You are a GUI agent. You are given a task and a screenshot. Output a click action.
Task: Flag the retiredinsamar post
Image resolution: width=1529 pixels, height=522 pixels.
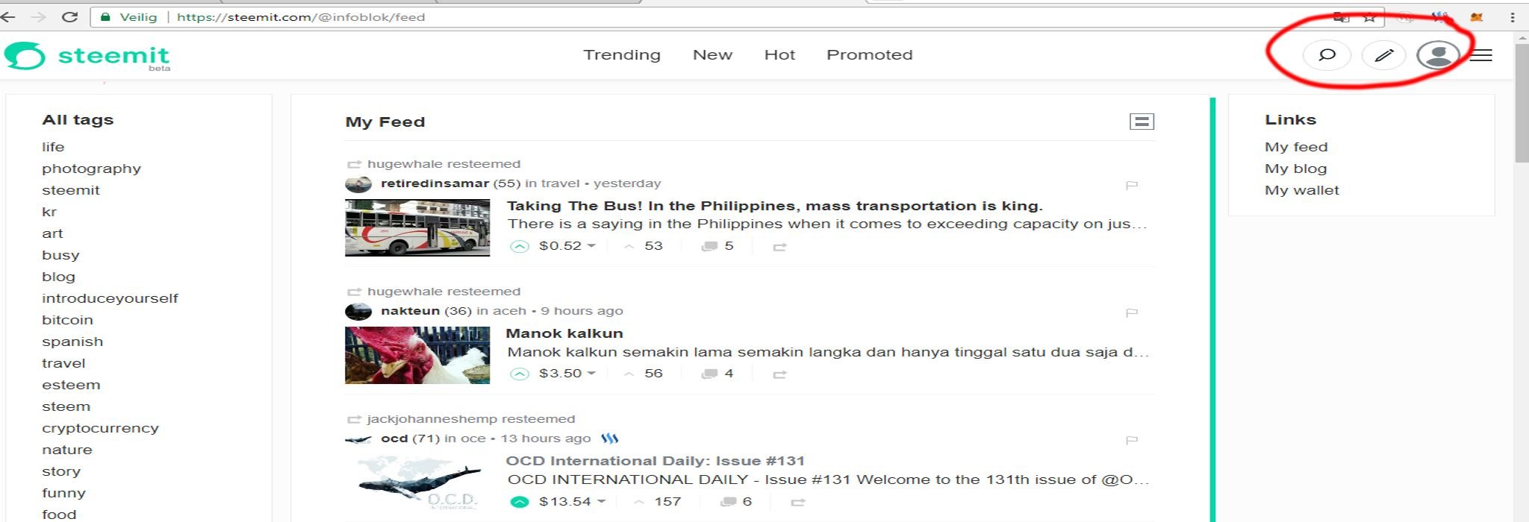click(x=1131, y=185)
